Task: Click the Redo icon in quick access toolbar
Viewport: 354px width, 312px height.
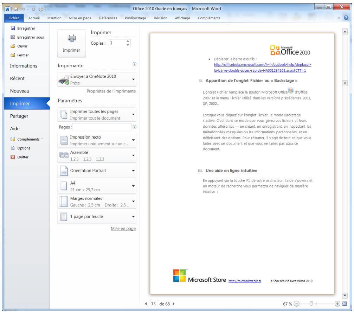Action: [x=33, y=9]
